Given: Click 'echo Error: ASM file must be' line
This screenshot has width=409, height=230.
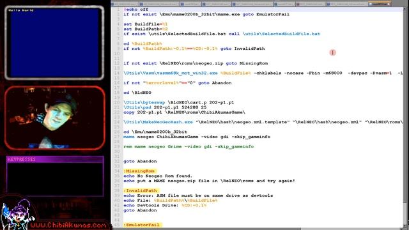Looking at the screenshot, I should click(x=198, y=195).
